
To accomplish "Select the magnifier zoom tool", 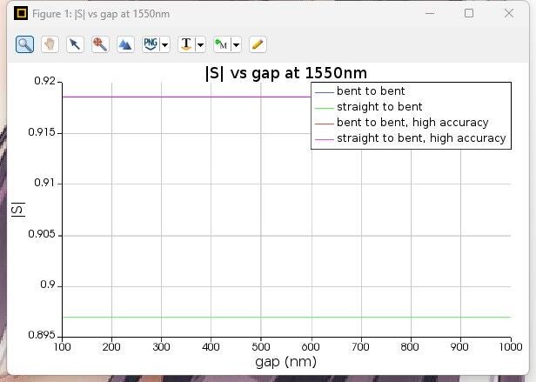I will 24,44.
